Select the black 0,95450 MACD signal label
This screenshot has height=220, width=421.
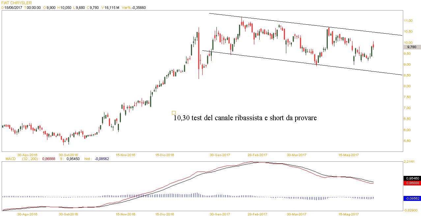(411, 178)
